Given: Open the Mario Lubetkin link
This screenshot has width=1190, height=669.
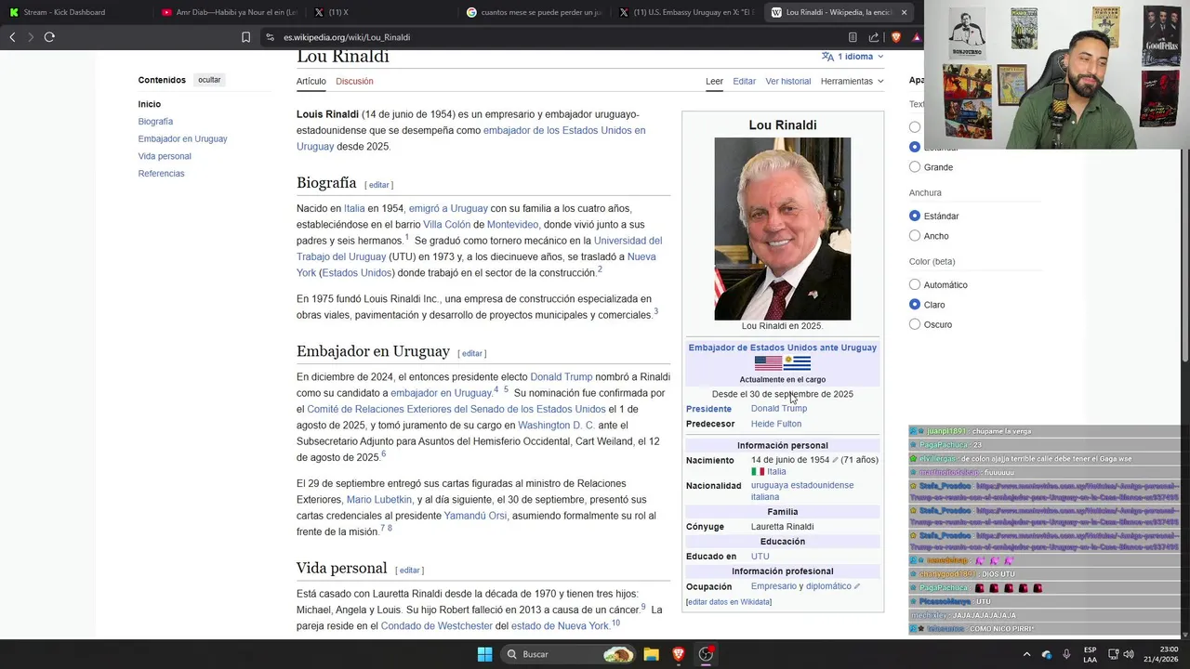Looking at the screenshot, I should (x=379, y=500).
